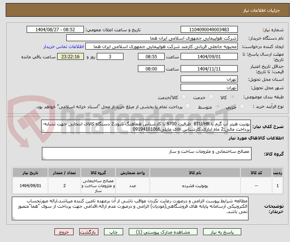Click the row number cell 1
Image resolution: width=290 pixels, height=242 pixels.
(277, 186)
